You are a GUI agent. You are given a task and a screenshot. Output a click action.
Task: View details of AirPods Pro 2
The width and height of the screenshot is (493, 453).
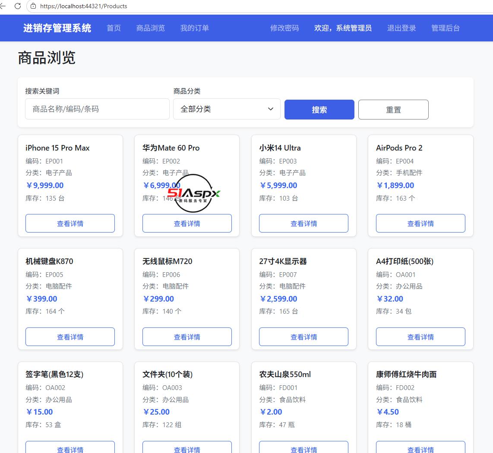[420, 223]
